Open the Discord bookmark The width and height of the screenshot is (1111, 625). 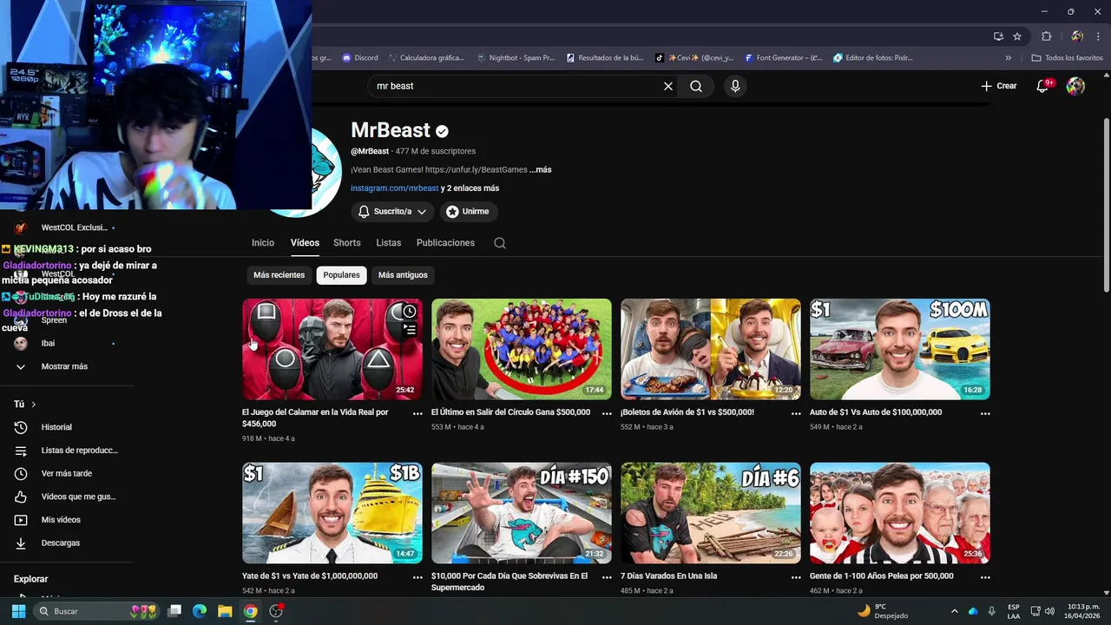(360, 58)
